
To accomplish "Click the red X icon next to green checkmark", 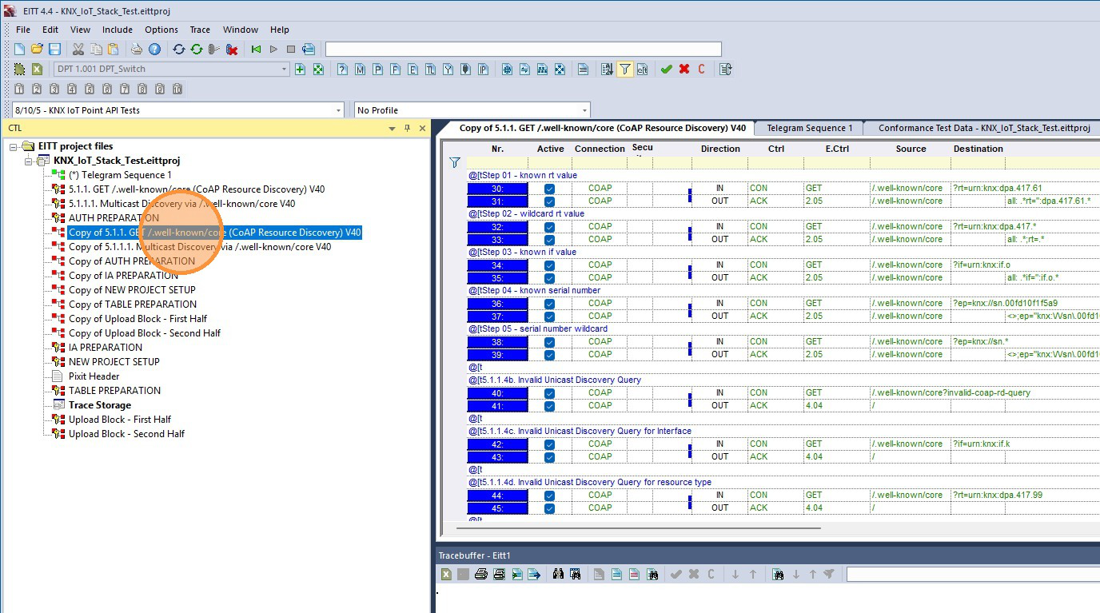I will [x=684, y=70].
